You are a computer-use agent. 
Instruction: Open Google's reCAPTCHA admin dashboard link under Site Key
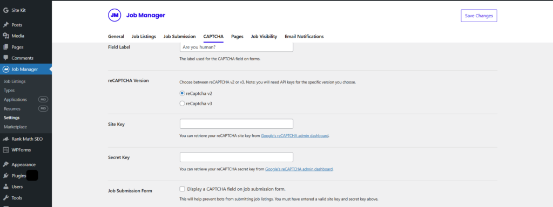(295, 135)
